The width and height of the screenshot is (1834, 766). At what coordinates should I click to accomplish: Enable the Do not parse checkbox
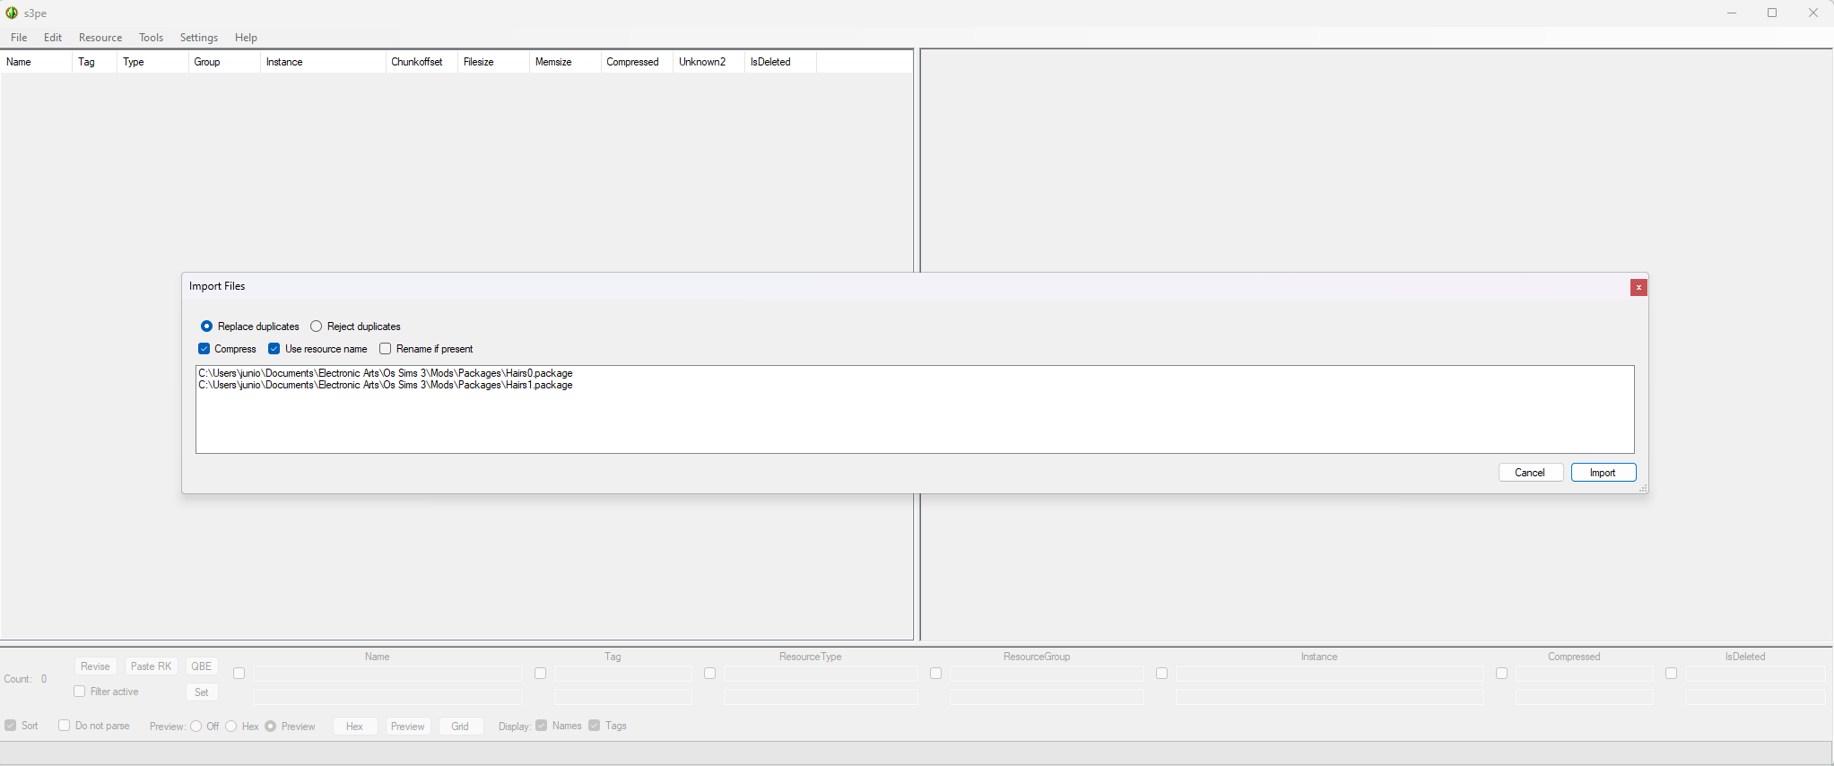tap(65, 726)
